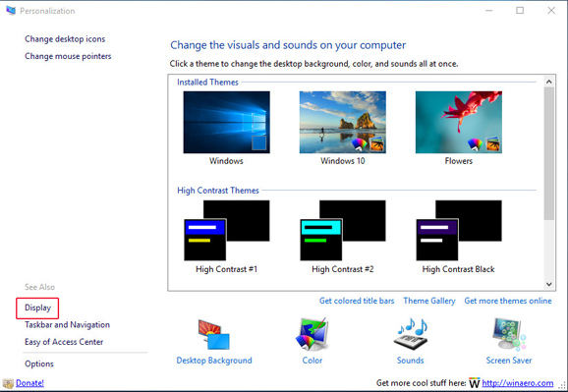
Task: Click the Flowers theme name label
Action: [x=459, y=161]
